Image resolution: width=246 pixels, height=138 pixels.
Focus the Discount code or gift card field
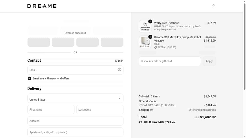170,61
